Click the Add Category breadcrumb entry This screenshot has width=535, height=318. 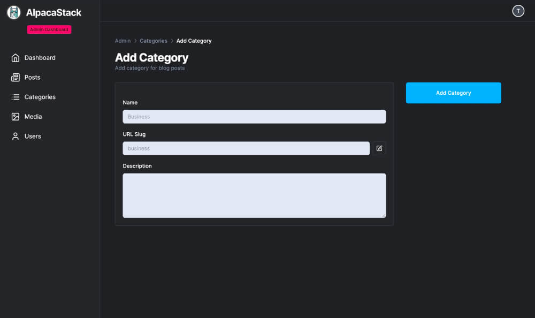point(194,41)
